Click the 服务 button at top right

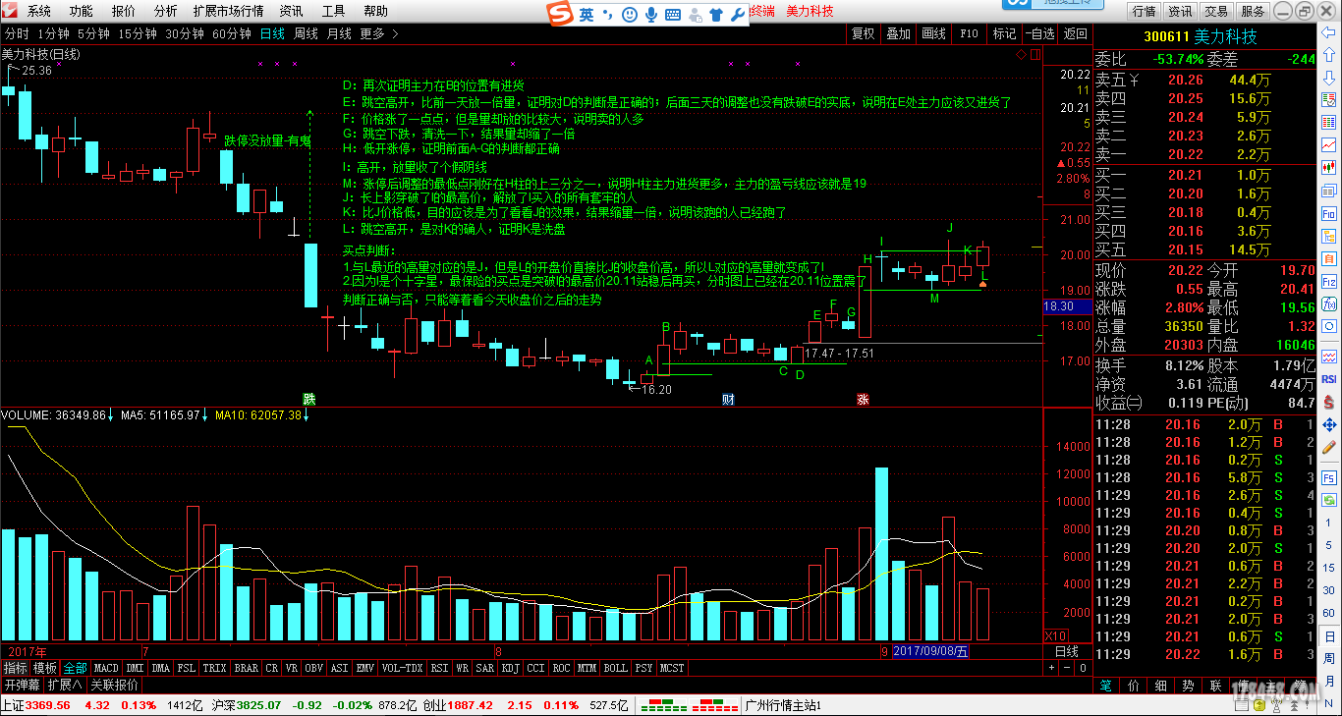[x=1253, y=11]
